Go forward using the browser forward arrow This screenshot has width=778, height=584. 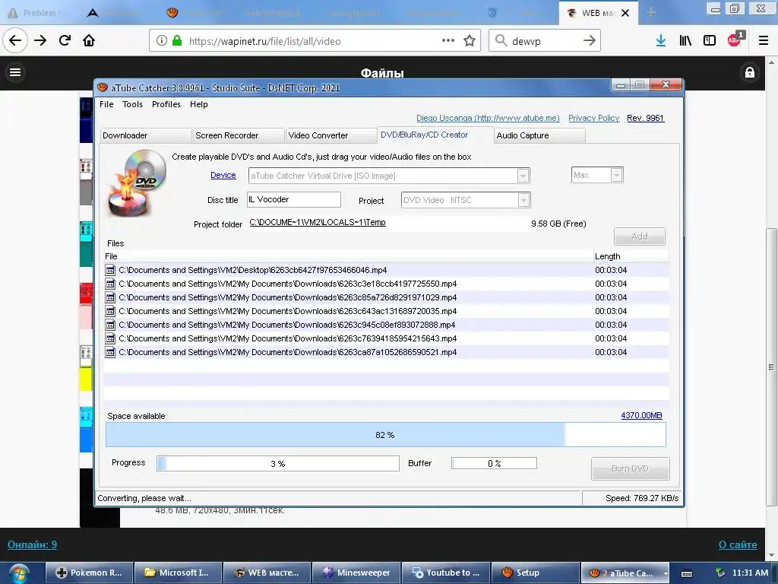tap(40, 41)
